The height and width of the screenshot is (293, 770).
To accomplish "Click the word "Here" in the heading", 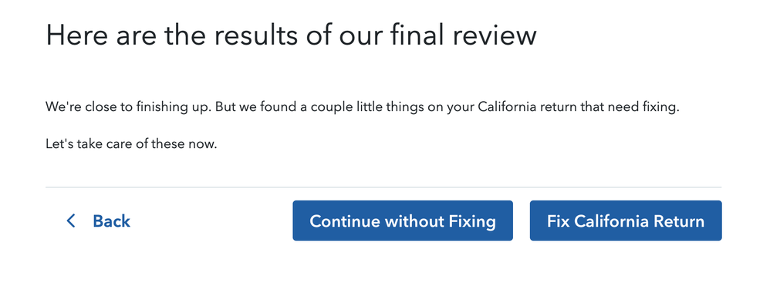I will pyautogui.click(x=76, y=35).
